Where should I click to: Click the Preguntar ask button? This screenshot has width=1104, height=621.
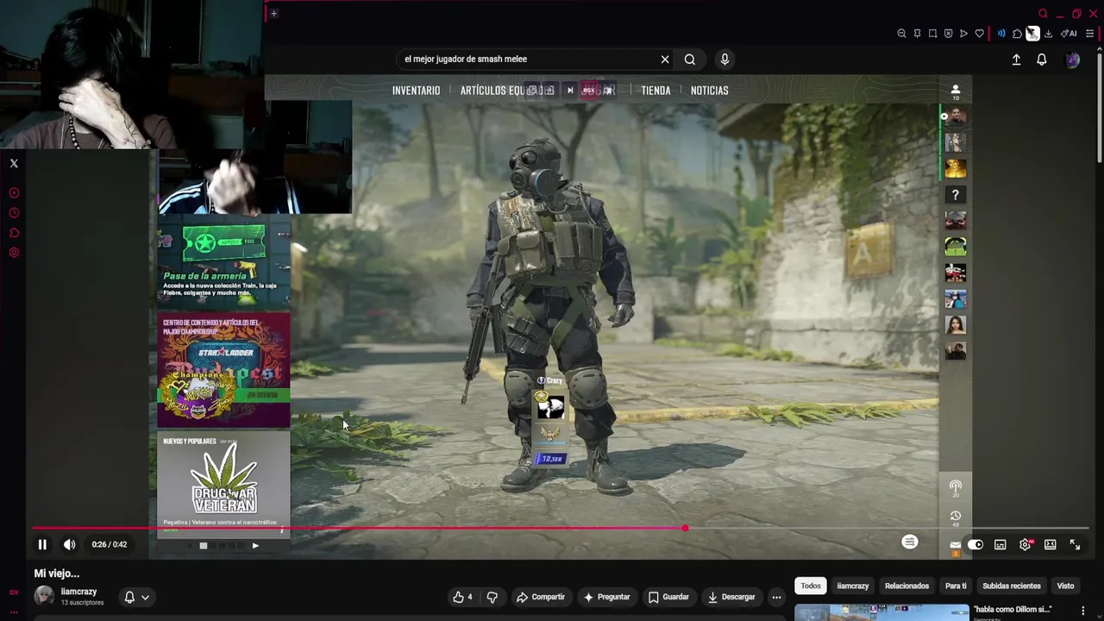[606, 597]
